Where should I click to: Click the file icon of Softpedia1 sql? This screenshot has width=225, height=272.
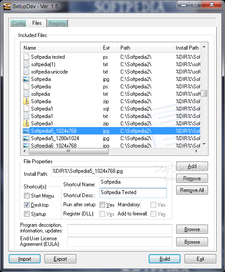point(26,109)
